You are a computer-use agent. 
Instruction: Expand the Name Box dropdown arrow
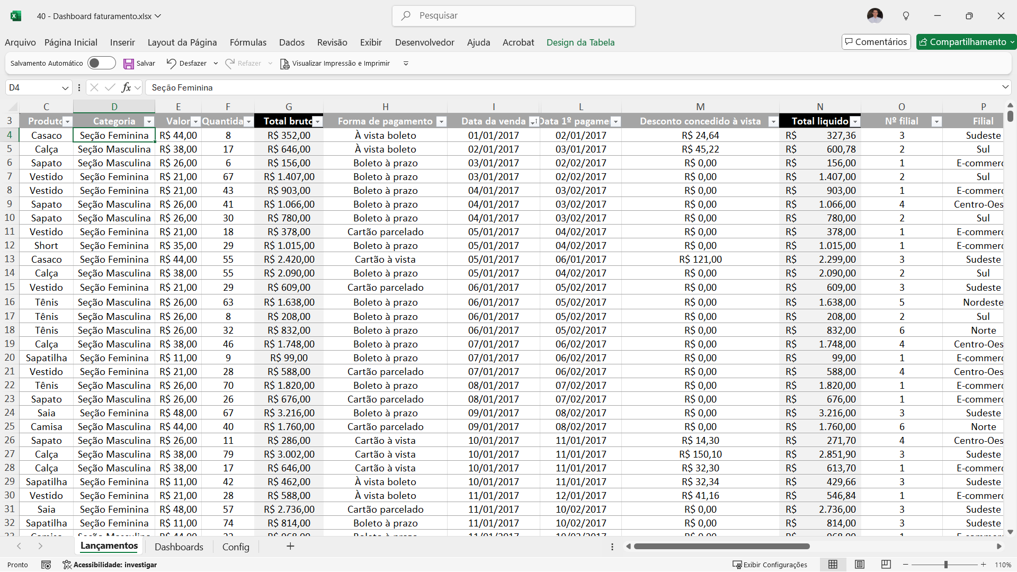(x=65, y=88)
